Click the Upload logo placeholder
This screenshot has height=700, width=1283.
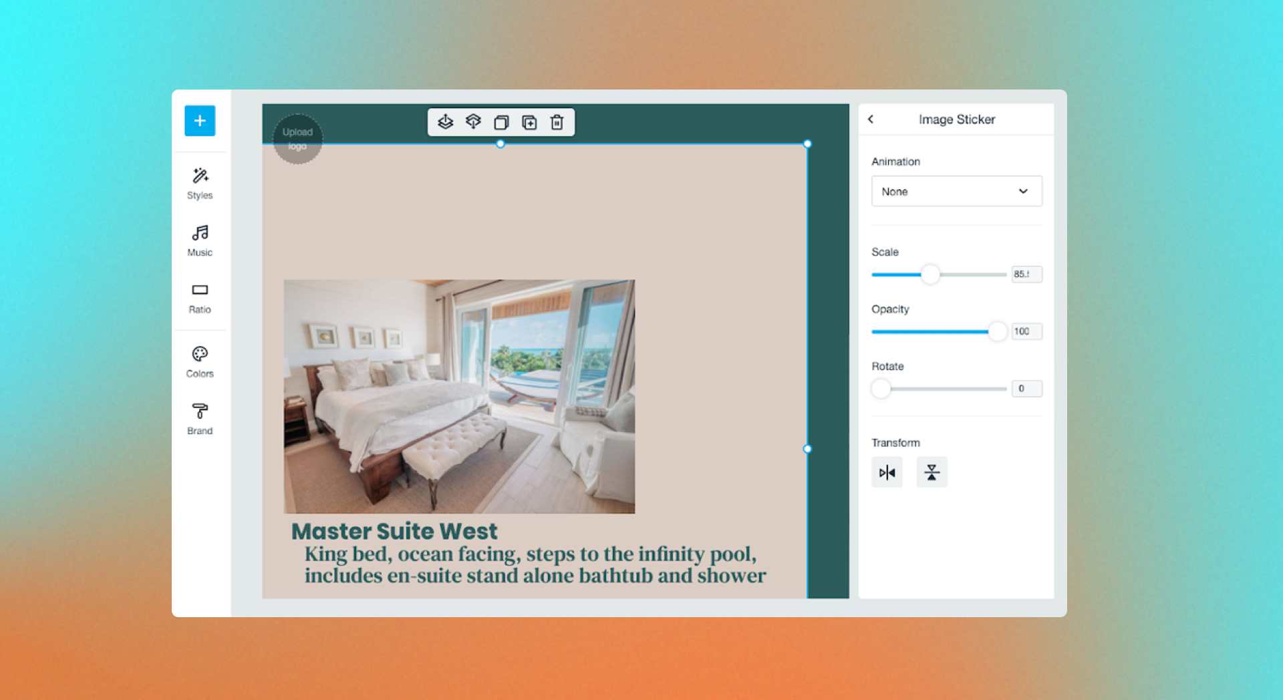pos(298,138)
